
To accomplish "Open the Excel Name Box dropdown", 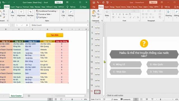I will click(x=9, y=25).
